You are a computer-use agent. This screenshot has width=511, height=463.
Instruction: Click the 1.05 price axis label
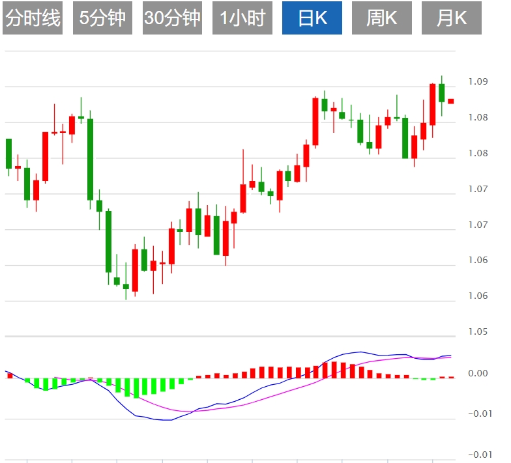coord(478,331)
